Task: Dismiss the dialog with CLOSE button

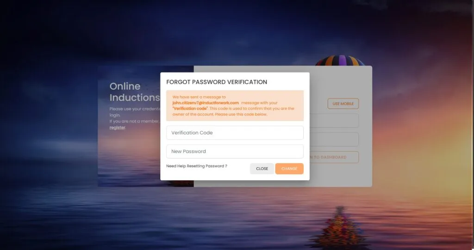Action: click(262, 169)
